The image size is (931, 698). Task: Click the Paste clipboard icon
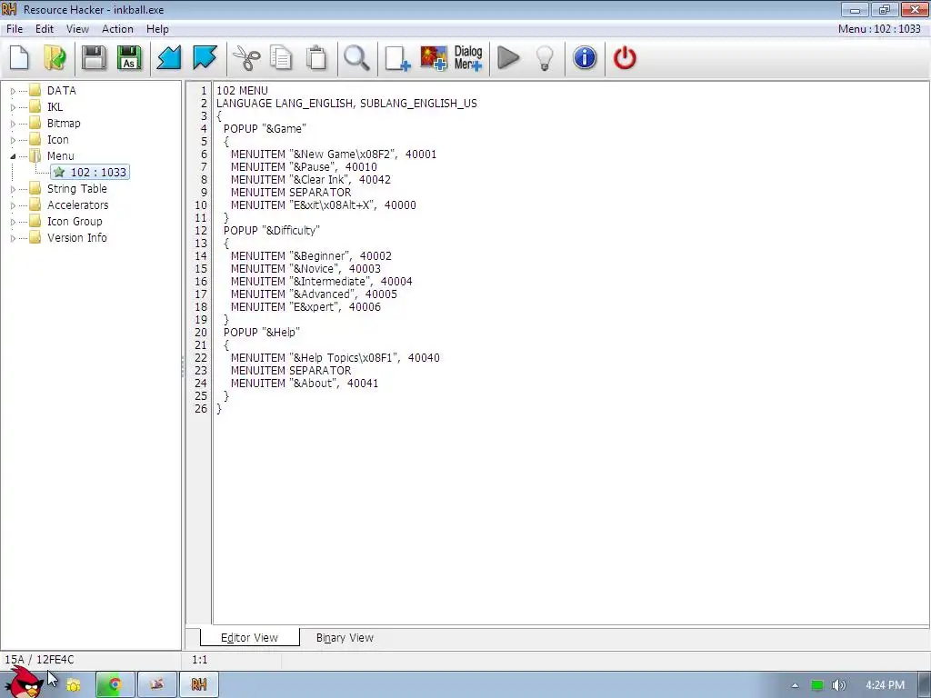pos(317,58)
